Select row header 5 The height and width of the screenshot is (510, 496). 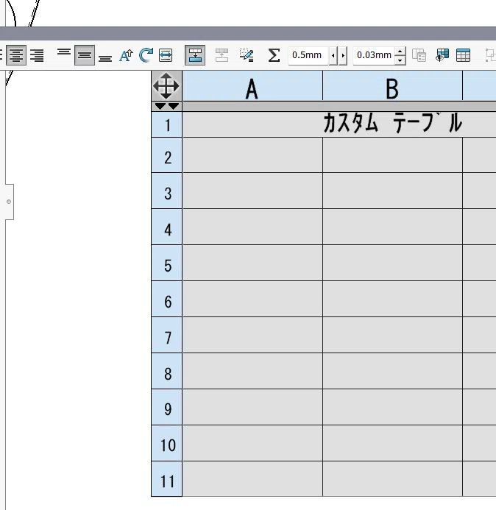[167, 263]
